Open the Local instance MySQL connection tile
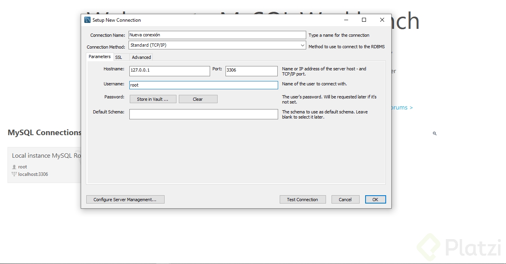506x264 pixels. [x=44, y=165]
